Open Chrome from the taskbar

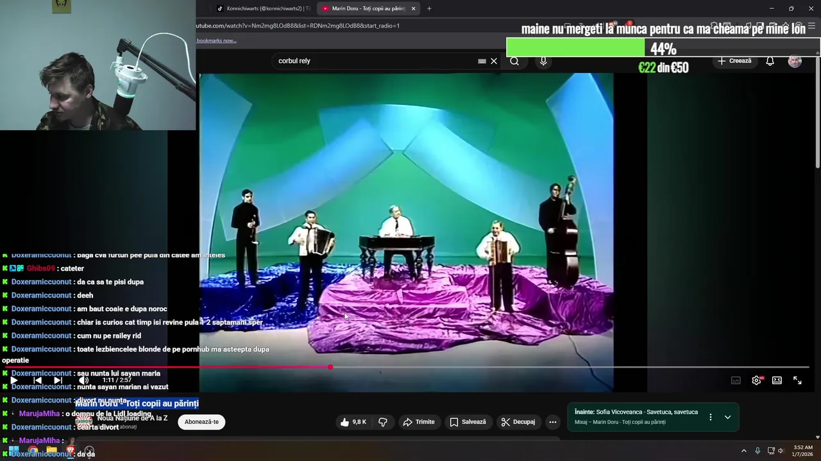(33, 450)
